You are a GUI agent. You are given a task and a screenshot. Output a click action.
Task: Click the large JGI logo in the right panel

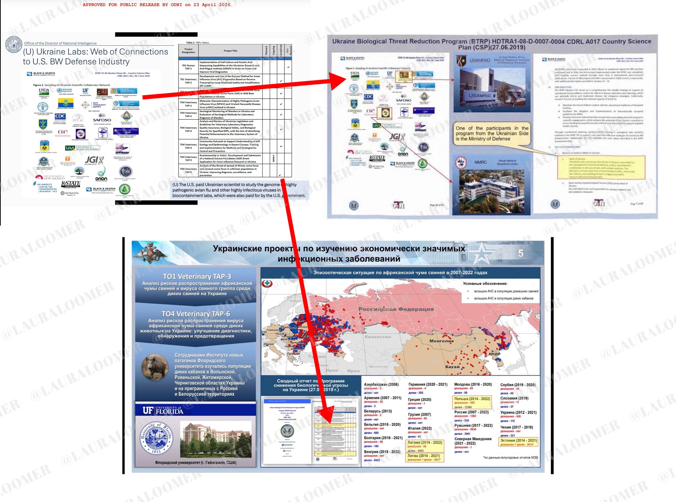397,137
